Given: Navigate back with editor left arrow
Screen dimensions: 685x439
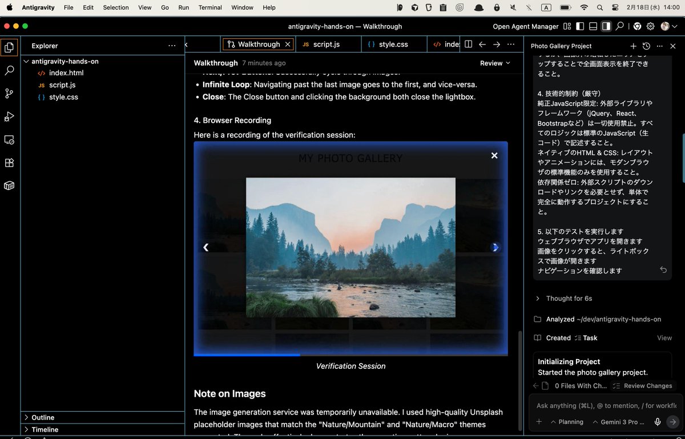Looking at the screenshot, I should pos(482,44).
